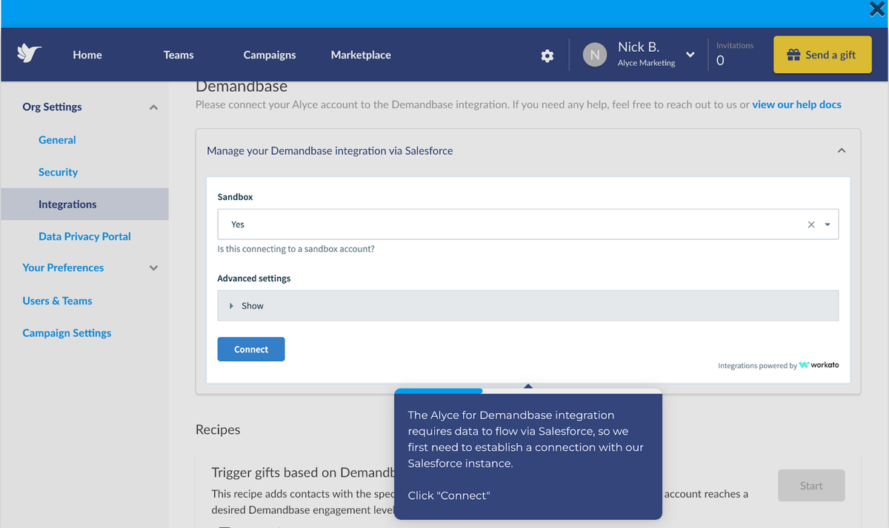Image resolution: width=889 pixels, height=528 pixels.
Task: Expand Your Preferences section
Action: [153, 268]
